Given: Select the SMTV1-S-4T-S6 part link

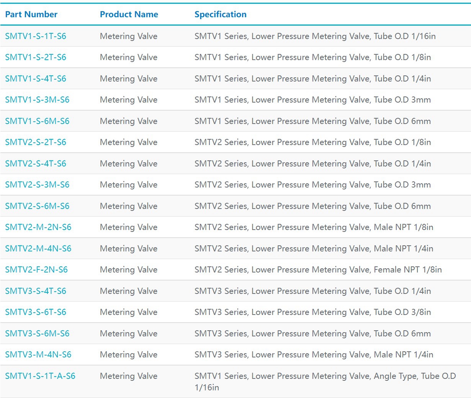Looking at the screenshot, I should (x=36, y=79).
